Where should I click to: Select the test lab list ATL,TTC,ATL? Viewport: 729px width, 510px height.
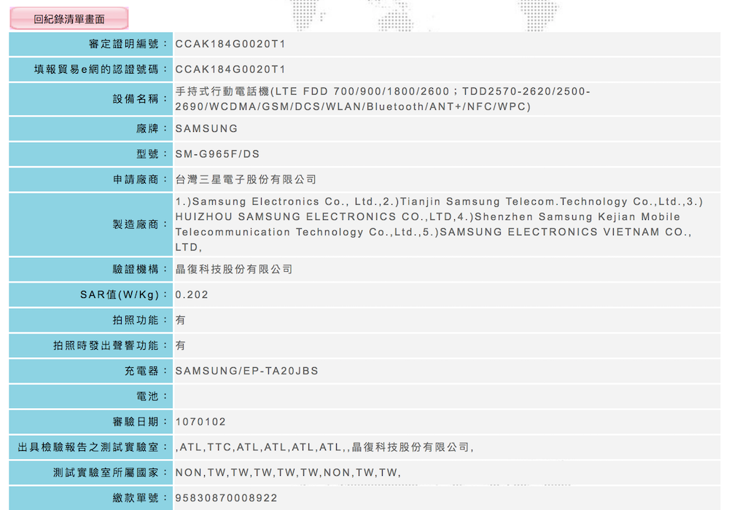click(324, 447)
